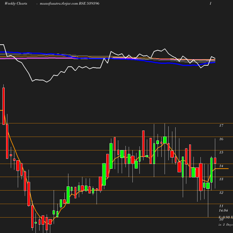This screenshot has width=233, height=233.
Task: Click the 'Weekly Charts' title text
Action: click(x=16, y=3)
